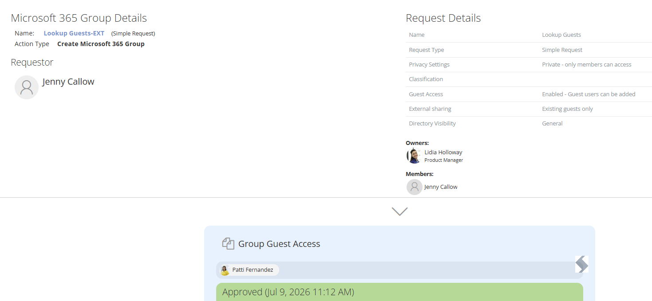The width and height of the screenshot is (652, 301).
Task: Click the Create Microsoft 365 Group text
Action: tap(101, 44)
